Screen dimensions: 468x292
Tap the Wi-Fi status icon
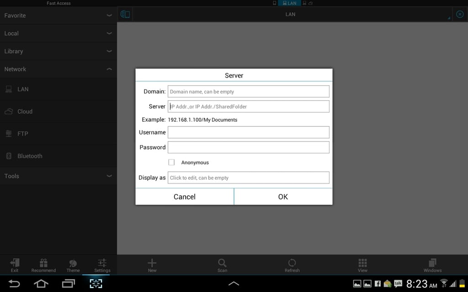click(444, 283)
